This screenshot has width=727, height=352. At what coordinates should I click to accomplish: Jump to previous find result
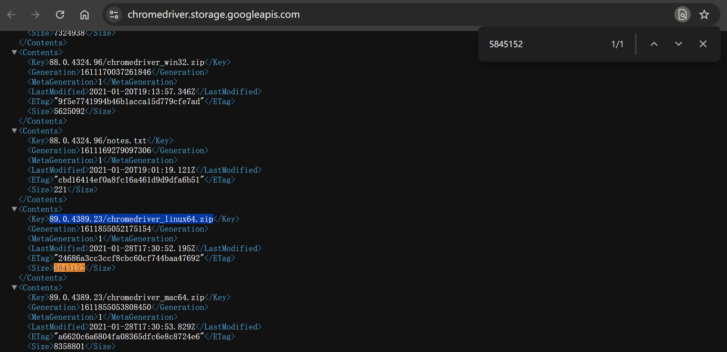click(x=654, y=44)
